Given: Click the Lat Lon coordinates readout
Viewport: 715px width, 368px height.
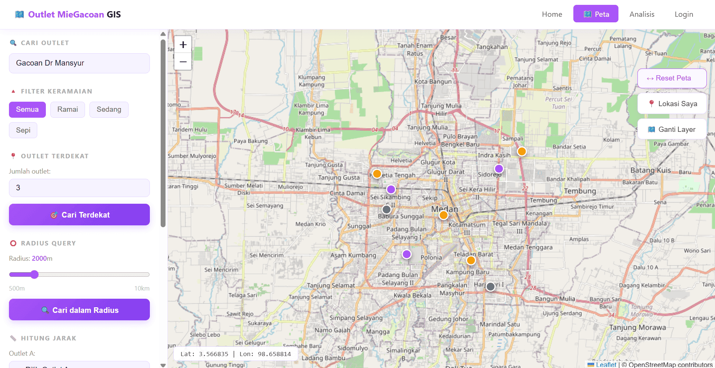Looking at the screenshot, I should click(236, 354).
